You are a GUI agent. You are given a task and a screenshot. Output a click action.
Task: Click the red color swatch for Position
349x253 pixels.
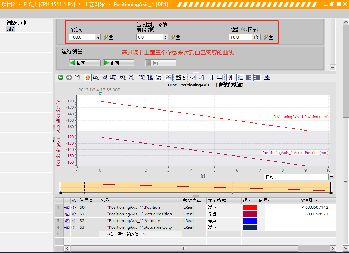pyautogui.click(x=250, y=207)
